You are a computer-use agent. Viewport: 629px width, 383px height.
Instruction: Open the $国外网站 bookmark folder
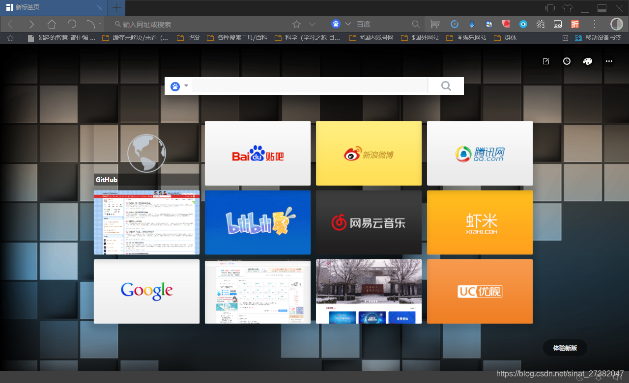420,38
